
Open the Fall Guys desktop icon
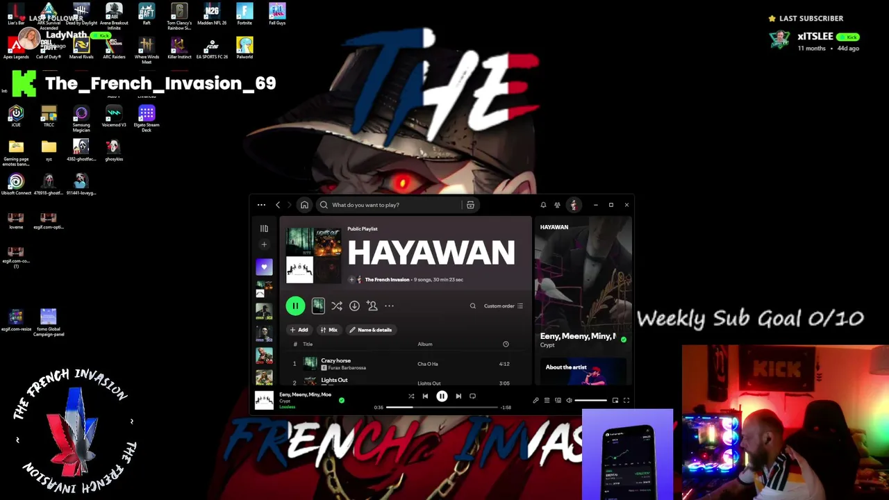[x=277, y=15]
